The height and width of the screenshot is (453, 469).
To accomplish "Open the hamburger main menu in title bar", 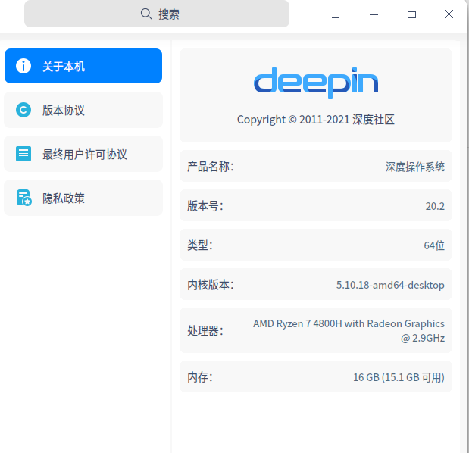I will pyautogui.click(x=336, y=14).
